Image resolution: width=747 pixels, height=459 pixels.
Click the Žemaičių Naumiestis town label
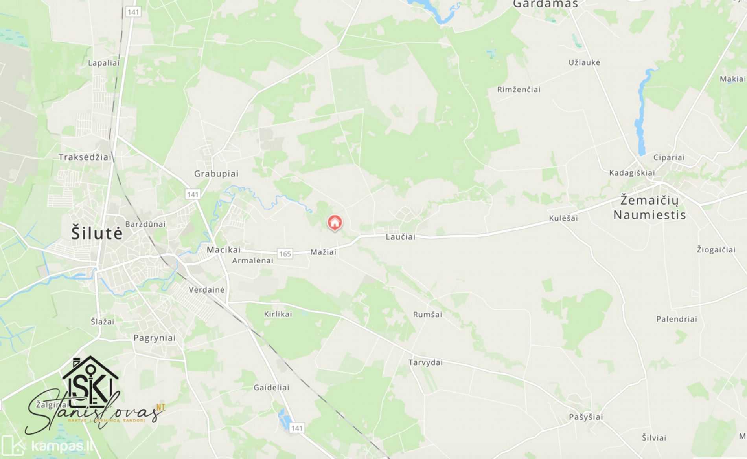(649, 207)
